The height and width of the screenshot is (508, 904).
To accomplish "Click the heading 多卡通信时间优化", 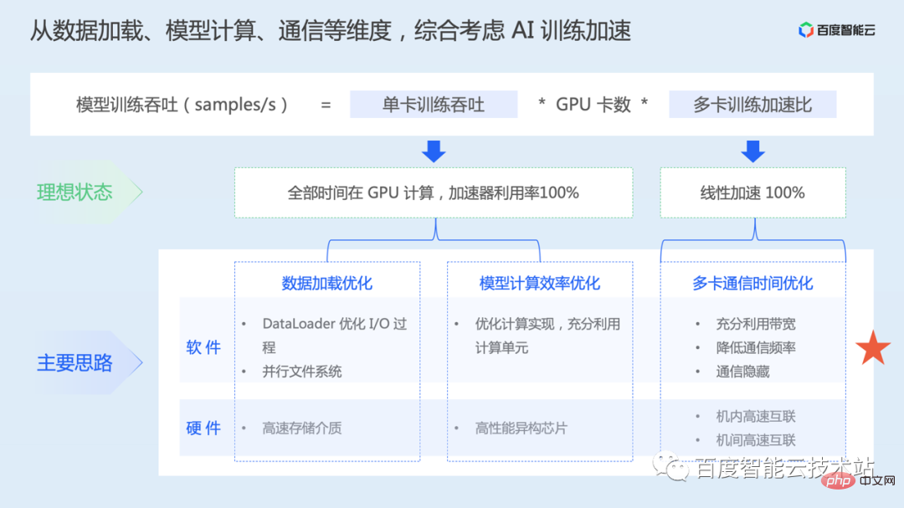I will (x=752, y=283).
